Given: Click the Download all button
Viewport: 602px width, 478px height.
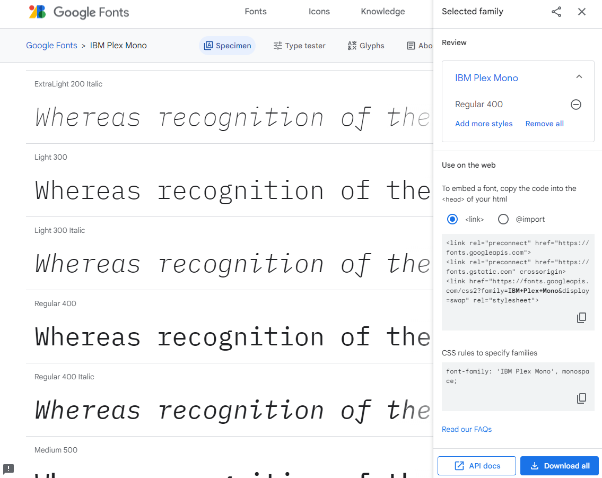Looking at the screenshot, I should (x=560, y=466).
